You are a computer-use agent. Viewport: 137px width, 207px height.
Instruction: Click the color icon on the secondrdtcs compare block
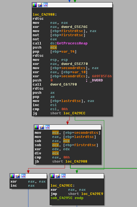click(37, 127)
